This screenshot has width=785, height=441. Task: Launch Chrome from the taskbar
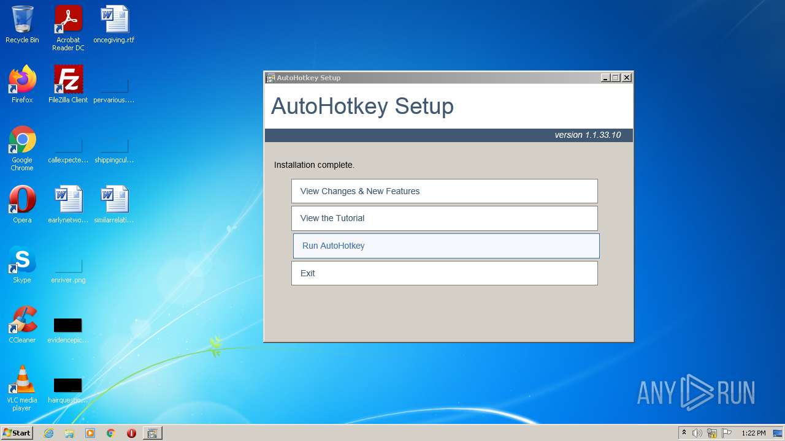click(x=111, y=433)
